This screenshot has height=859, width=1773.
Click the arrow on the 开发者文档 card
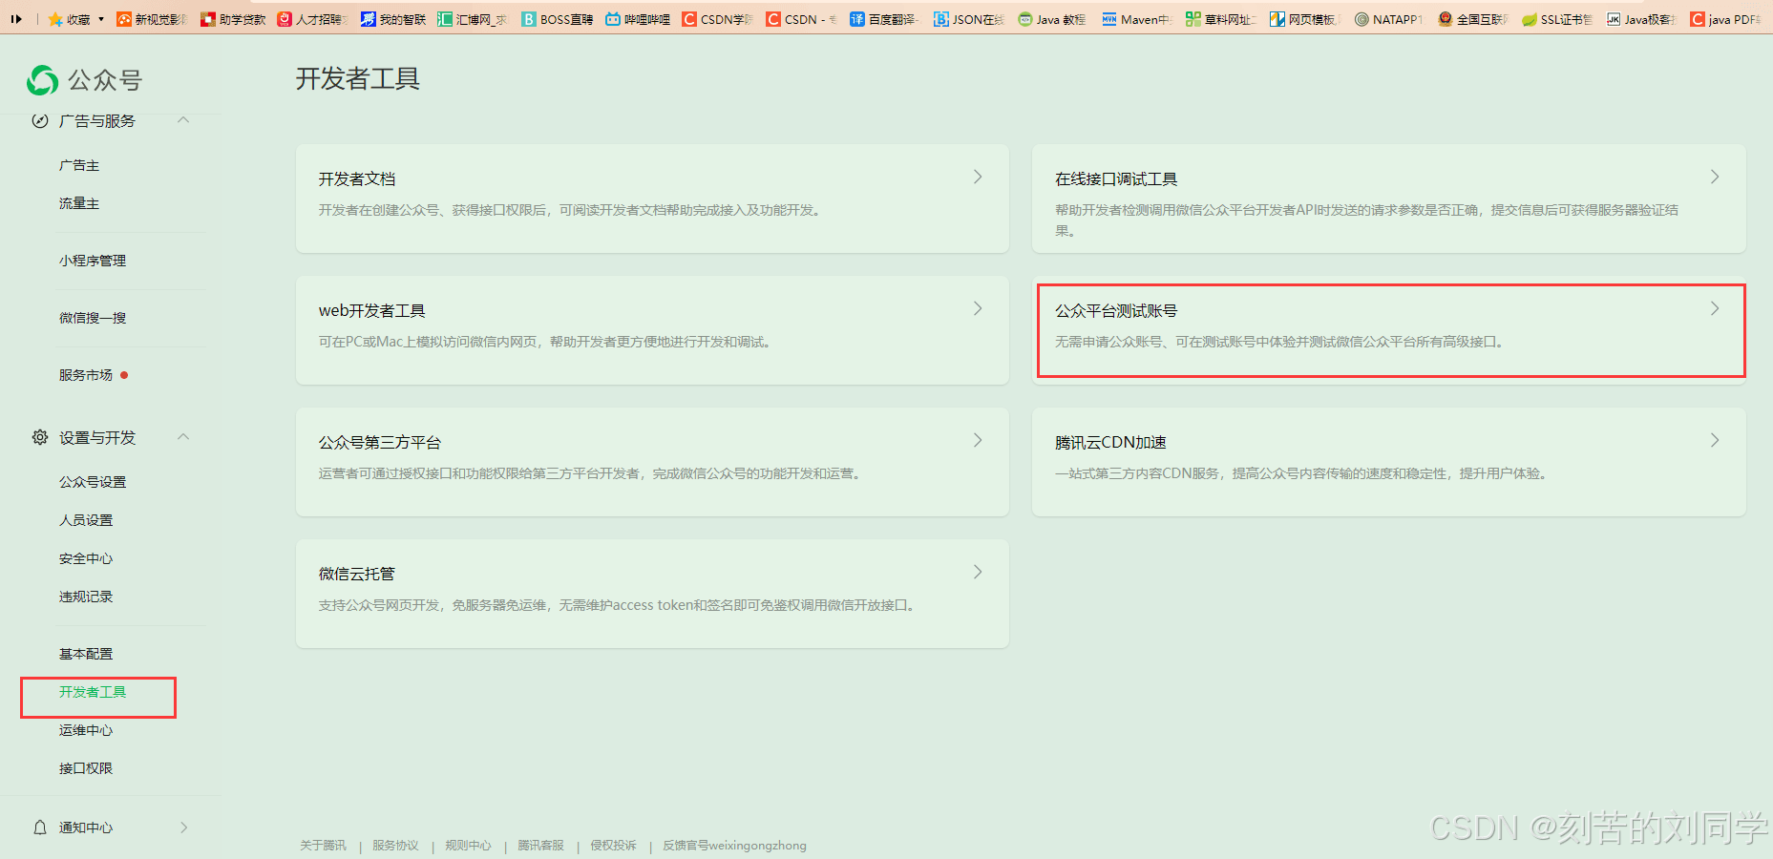coord(978,177)
